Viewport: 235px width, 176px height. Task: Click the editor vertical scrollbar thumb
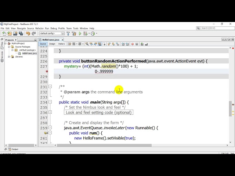[x=230, y=109]
